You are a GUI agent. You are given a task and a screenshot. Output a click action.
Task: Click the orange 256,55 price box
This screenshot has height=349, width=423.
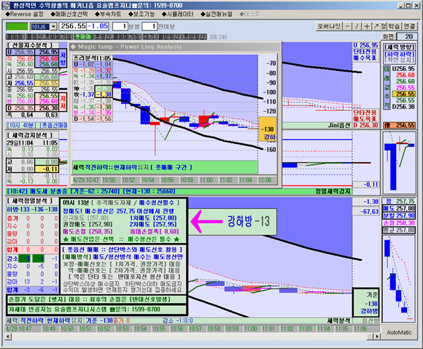click(x=399, y=126)
